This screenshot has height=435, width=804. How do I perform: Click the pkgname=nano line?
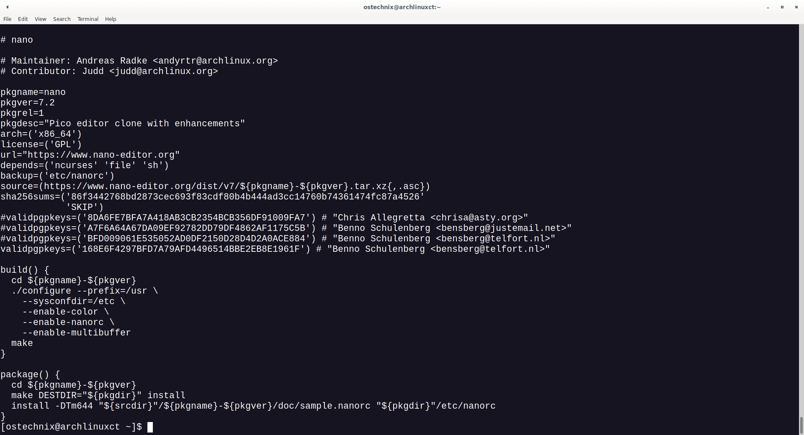[x=33, y=92]
